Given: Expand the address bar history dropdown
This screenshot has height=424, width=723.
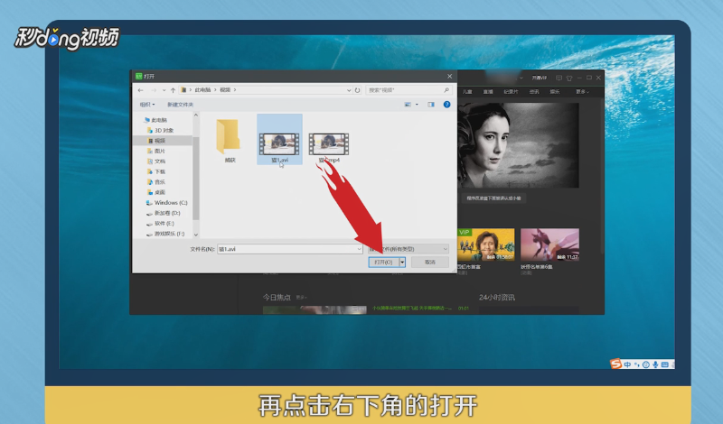Looking at the screenshot, I should [x=349, y=90].
